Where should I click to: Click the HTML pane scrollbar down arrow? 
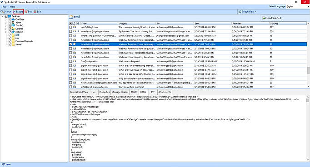[308, 160]
